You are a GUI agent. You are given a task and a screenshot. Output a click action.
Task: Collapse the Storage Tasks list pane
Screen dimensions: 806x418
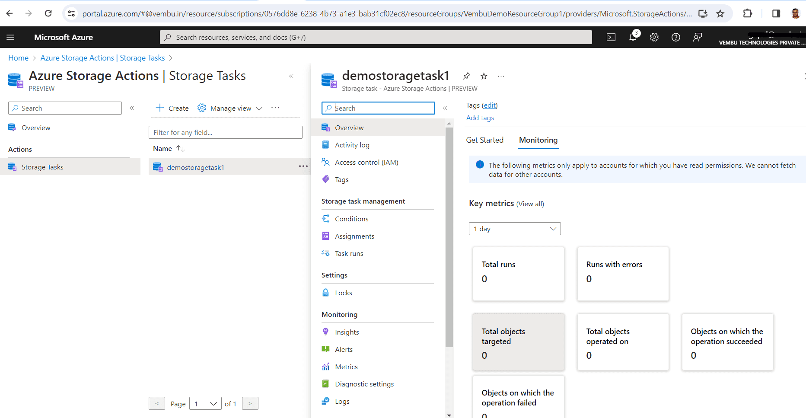[291, 76]
